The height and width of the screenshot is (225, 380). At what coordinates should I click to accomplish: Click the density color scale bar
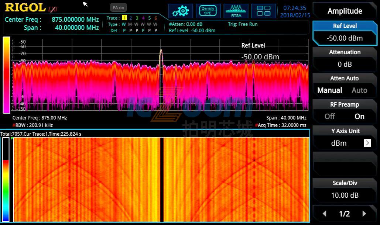point(6,75)
